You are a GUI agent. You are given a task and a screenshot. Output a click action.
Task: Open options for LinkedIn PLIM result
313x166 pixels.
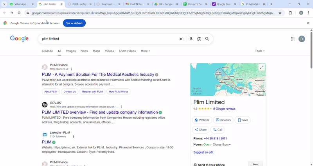[x=73, y=136]
